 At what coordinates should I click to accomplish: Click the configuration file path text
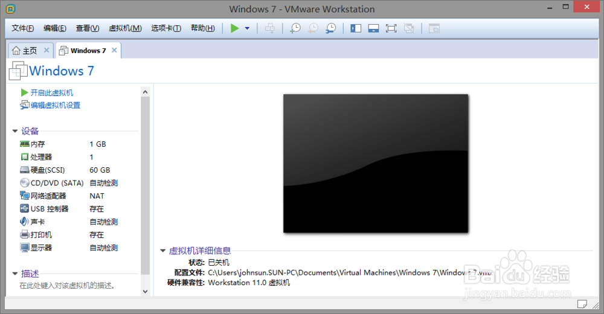[x=350, y=272]
